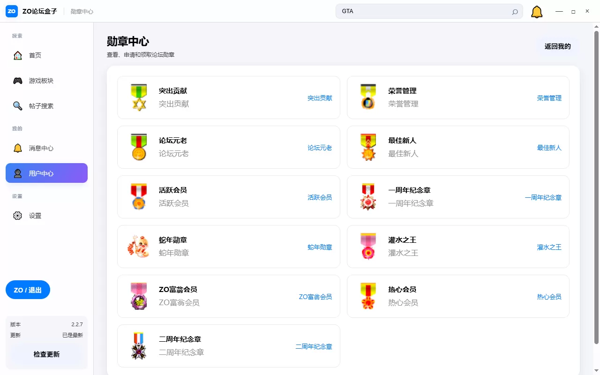Screen dimensions: 600x375
Task: Click the 活跃会员 medal icon
Action: (139, 197)
